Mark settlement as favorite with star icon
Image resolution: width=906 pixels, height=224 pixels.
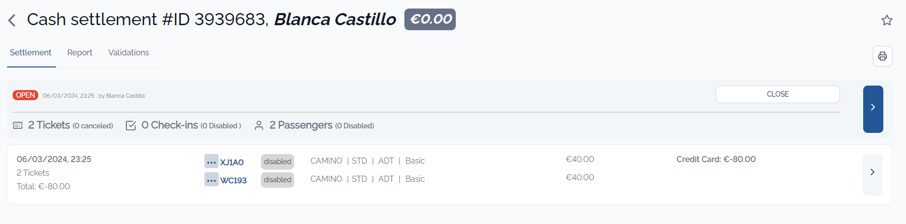click(887, 20)
